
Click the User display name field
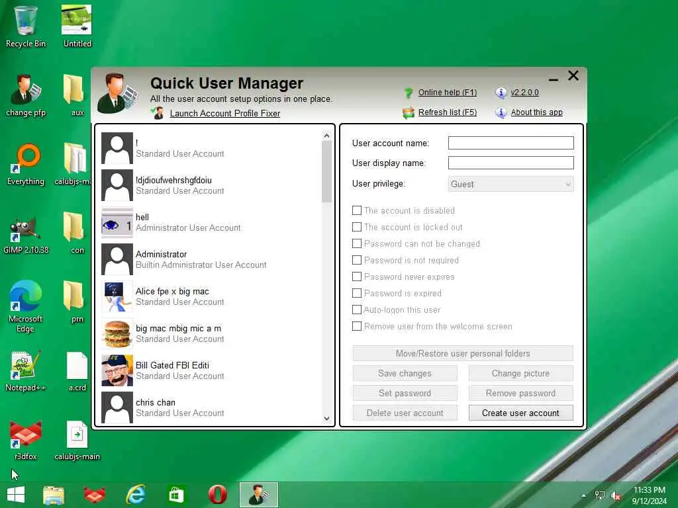510,163
